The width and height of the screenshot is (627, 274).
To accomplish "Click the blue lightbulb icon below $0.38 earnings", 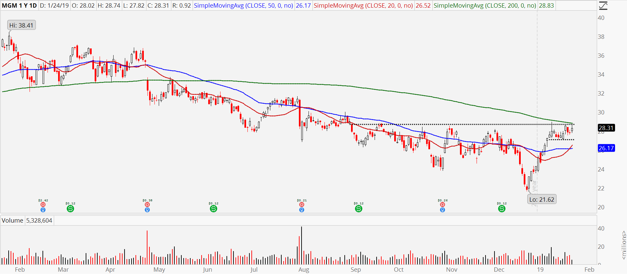I will tap(147, 210).
